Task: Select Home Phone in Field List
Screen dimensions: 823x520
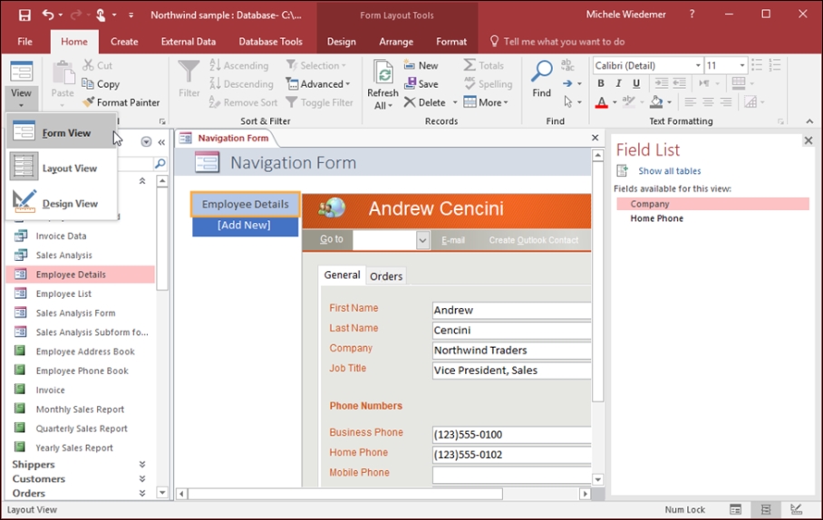Action: (x=656, y=218)
